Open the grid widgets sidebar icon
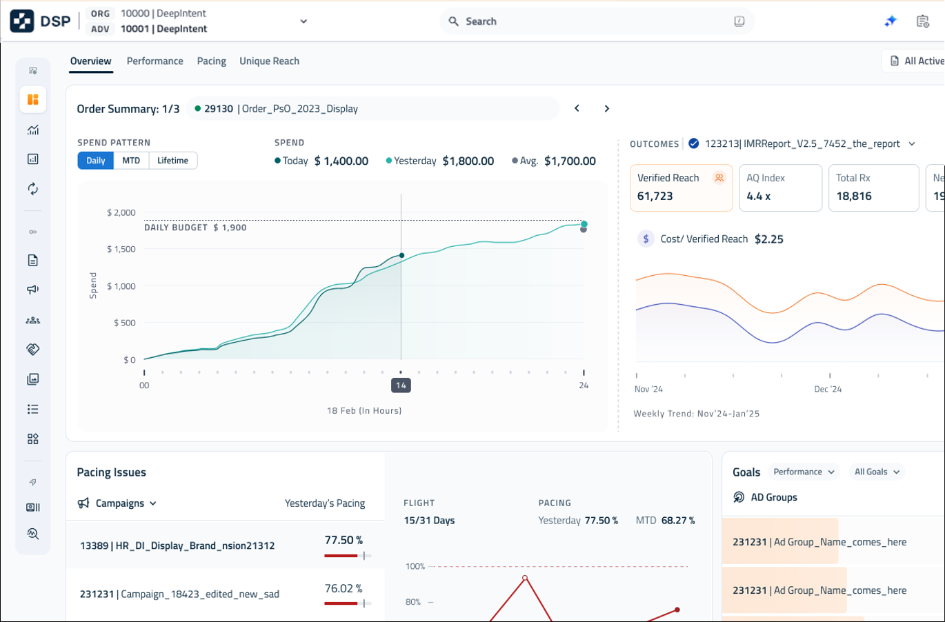The height and width of the screenshot is (622, 945). pos(33,439)
